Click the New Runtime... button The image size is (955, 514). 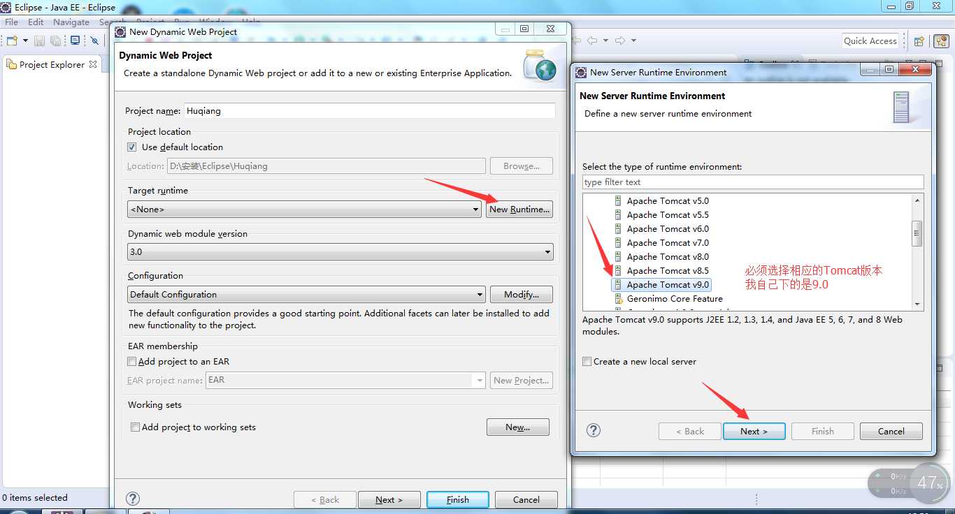click(519, 209)
